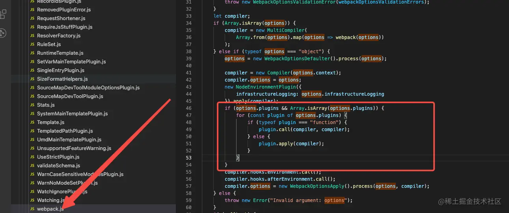
Task: Open the Git graph icon in activity bar
Action: point(3,33)
